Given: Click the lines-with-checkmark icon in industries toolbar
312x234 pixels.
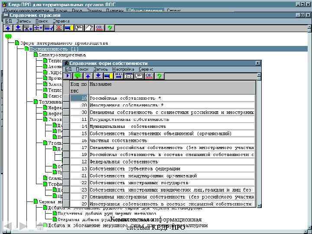Looking at the screenshot, I should pyautogui.click(x=49, y=28).
